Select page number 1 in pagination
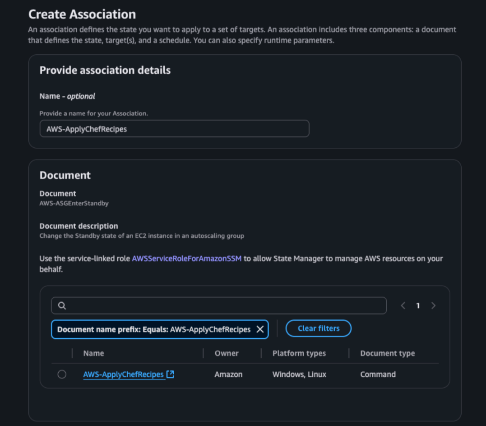 click(418, 306)
